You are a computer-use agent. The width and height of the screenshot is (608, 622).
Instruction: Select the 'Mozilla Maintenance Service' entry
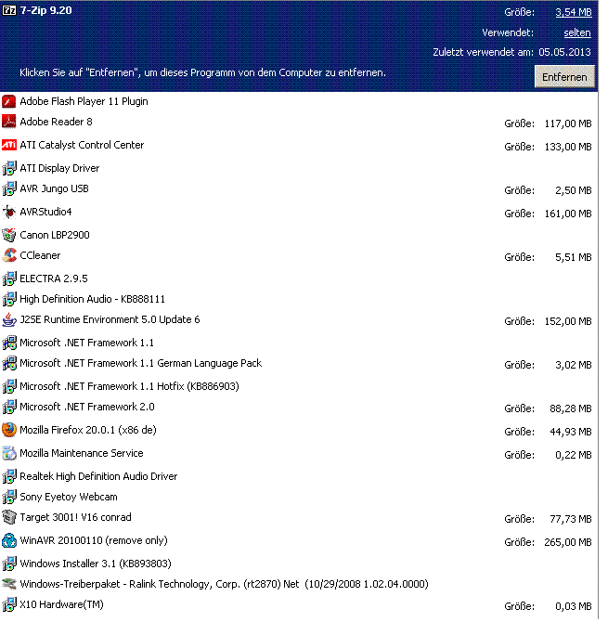coord(82,453)
